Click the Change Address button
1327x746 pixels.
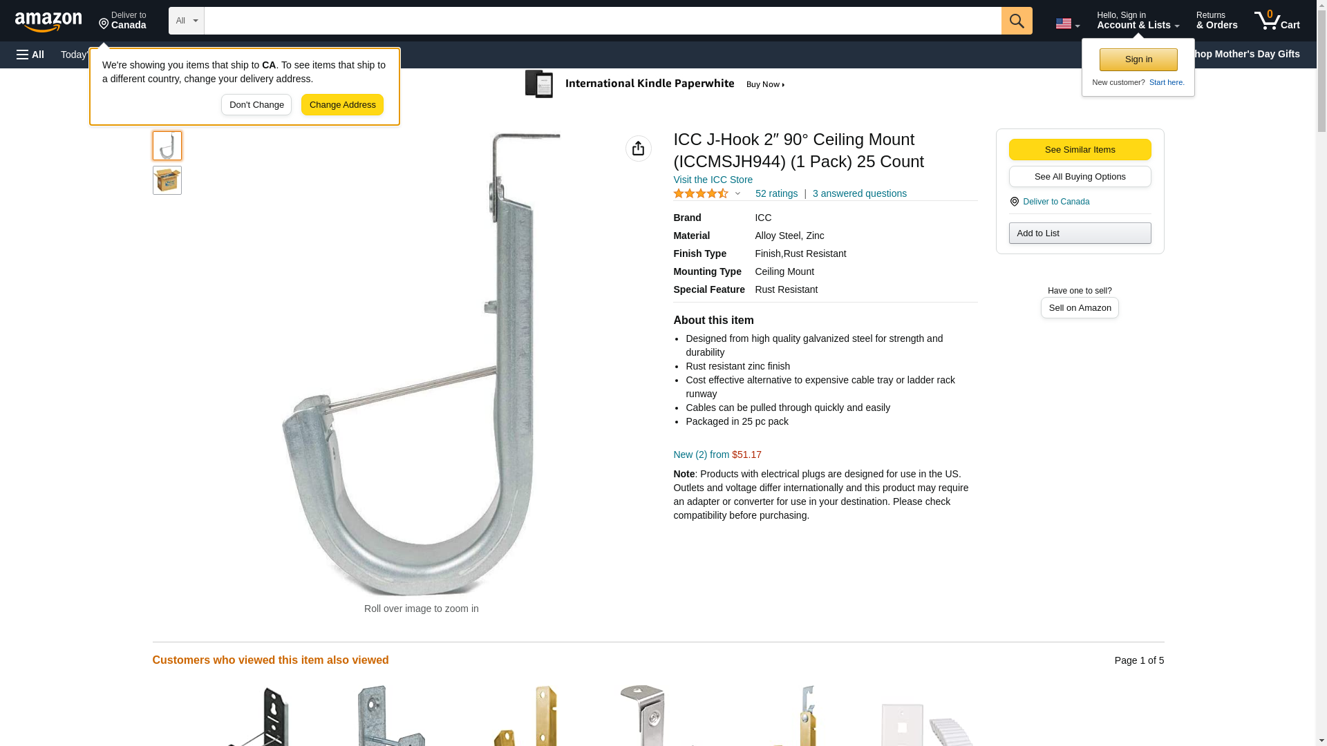click(x=342, y=105)
